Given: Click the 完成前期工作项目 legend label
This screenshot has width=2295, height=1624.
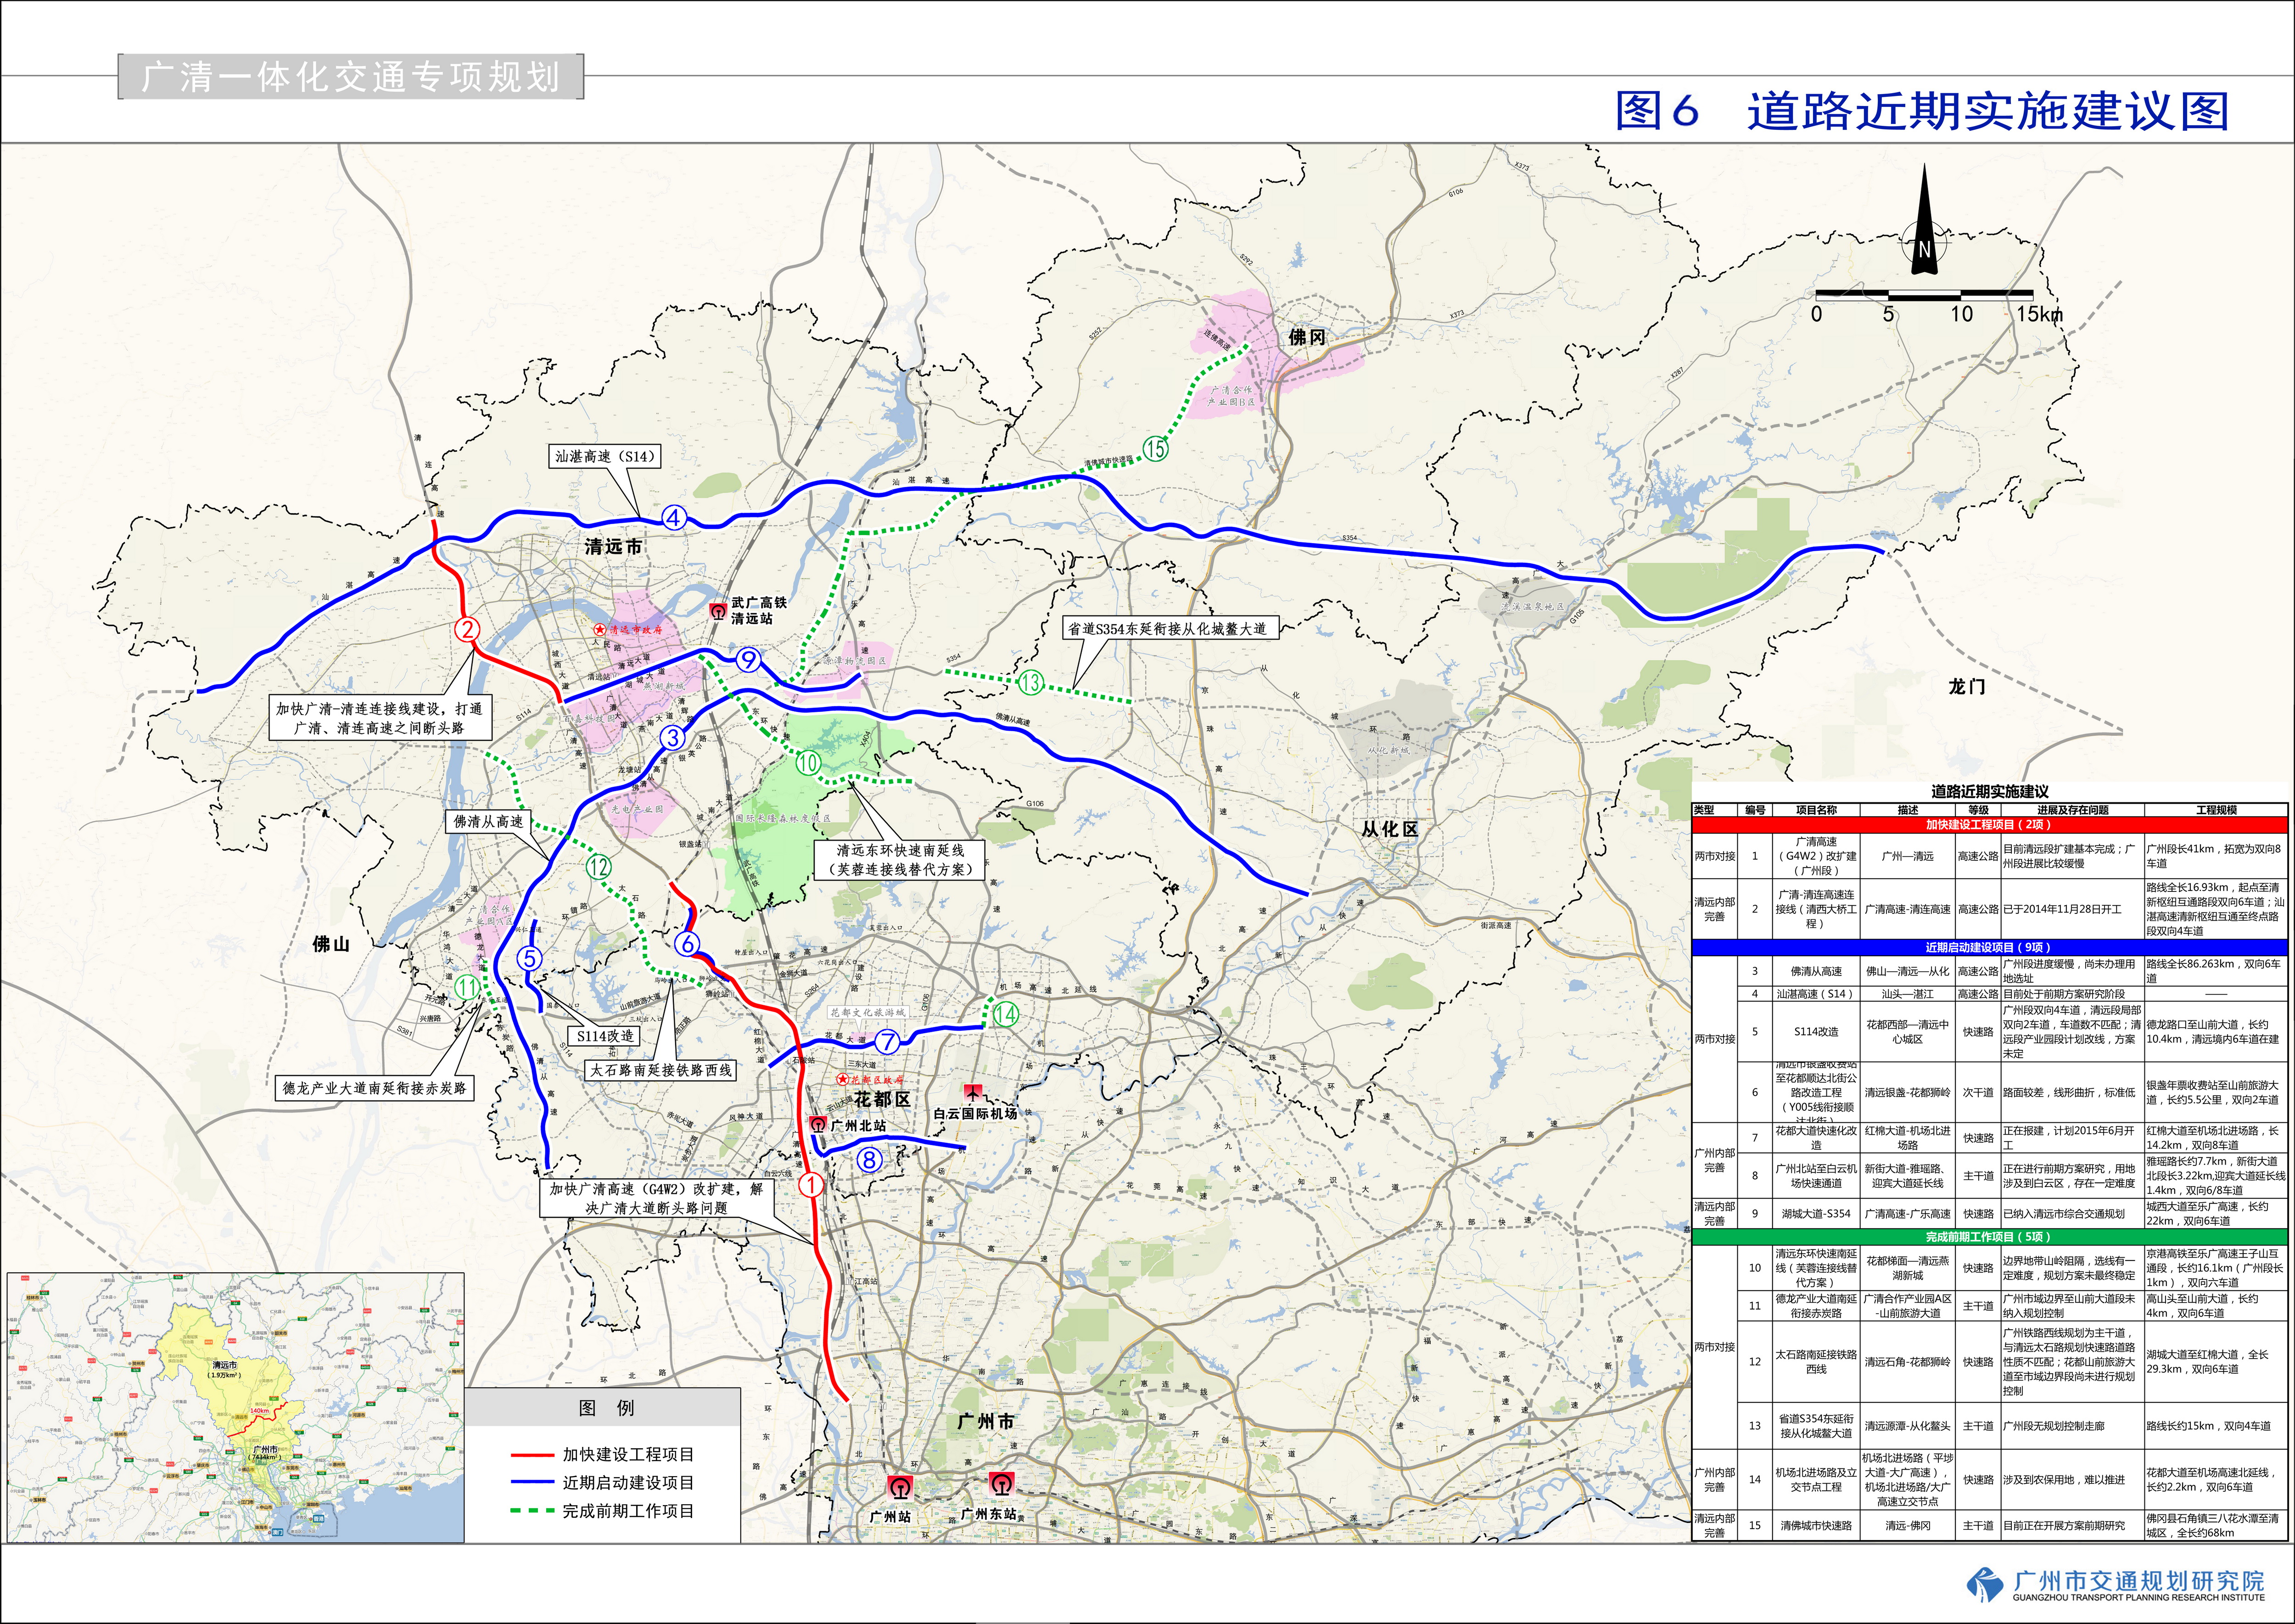Looking at the screenshot, I should [628, 1511].
